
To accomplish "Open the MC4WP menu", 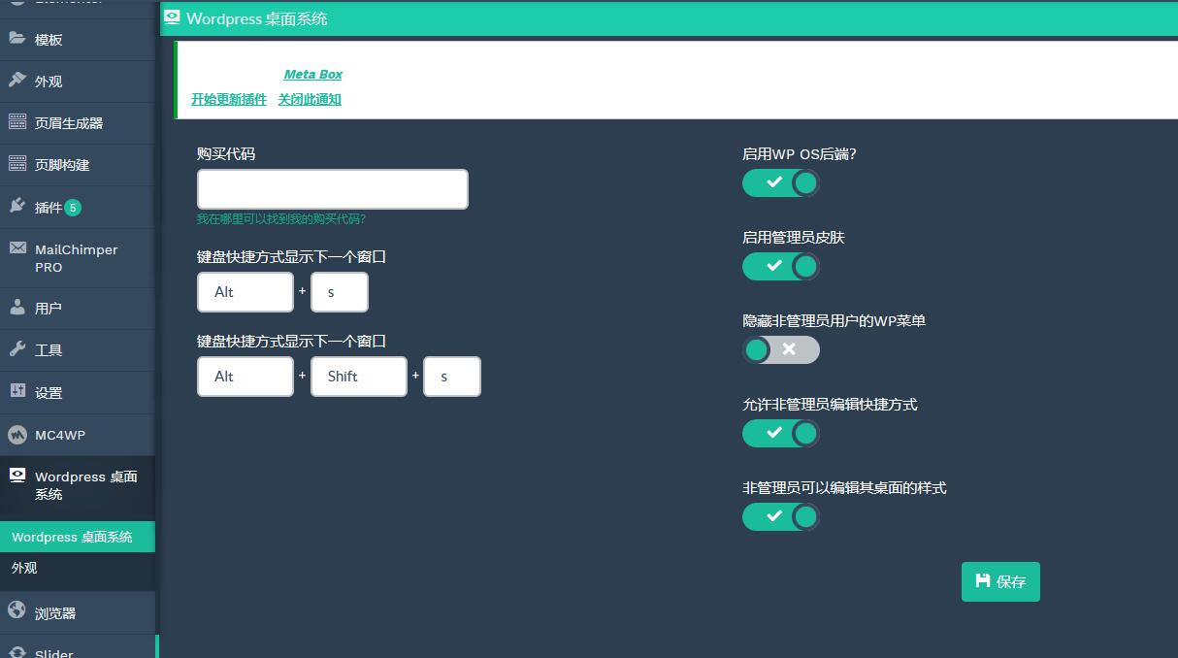I will (78, 435).
